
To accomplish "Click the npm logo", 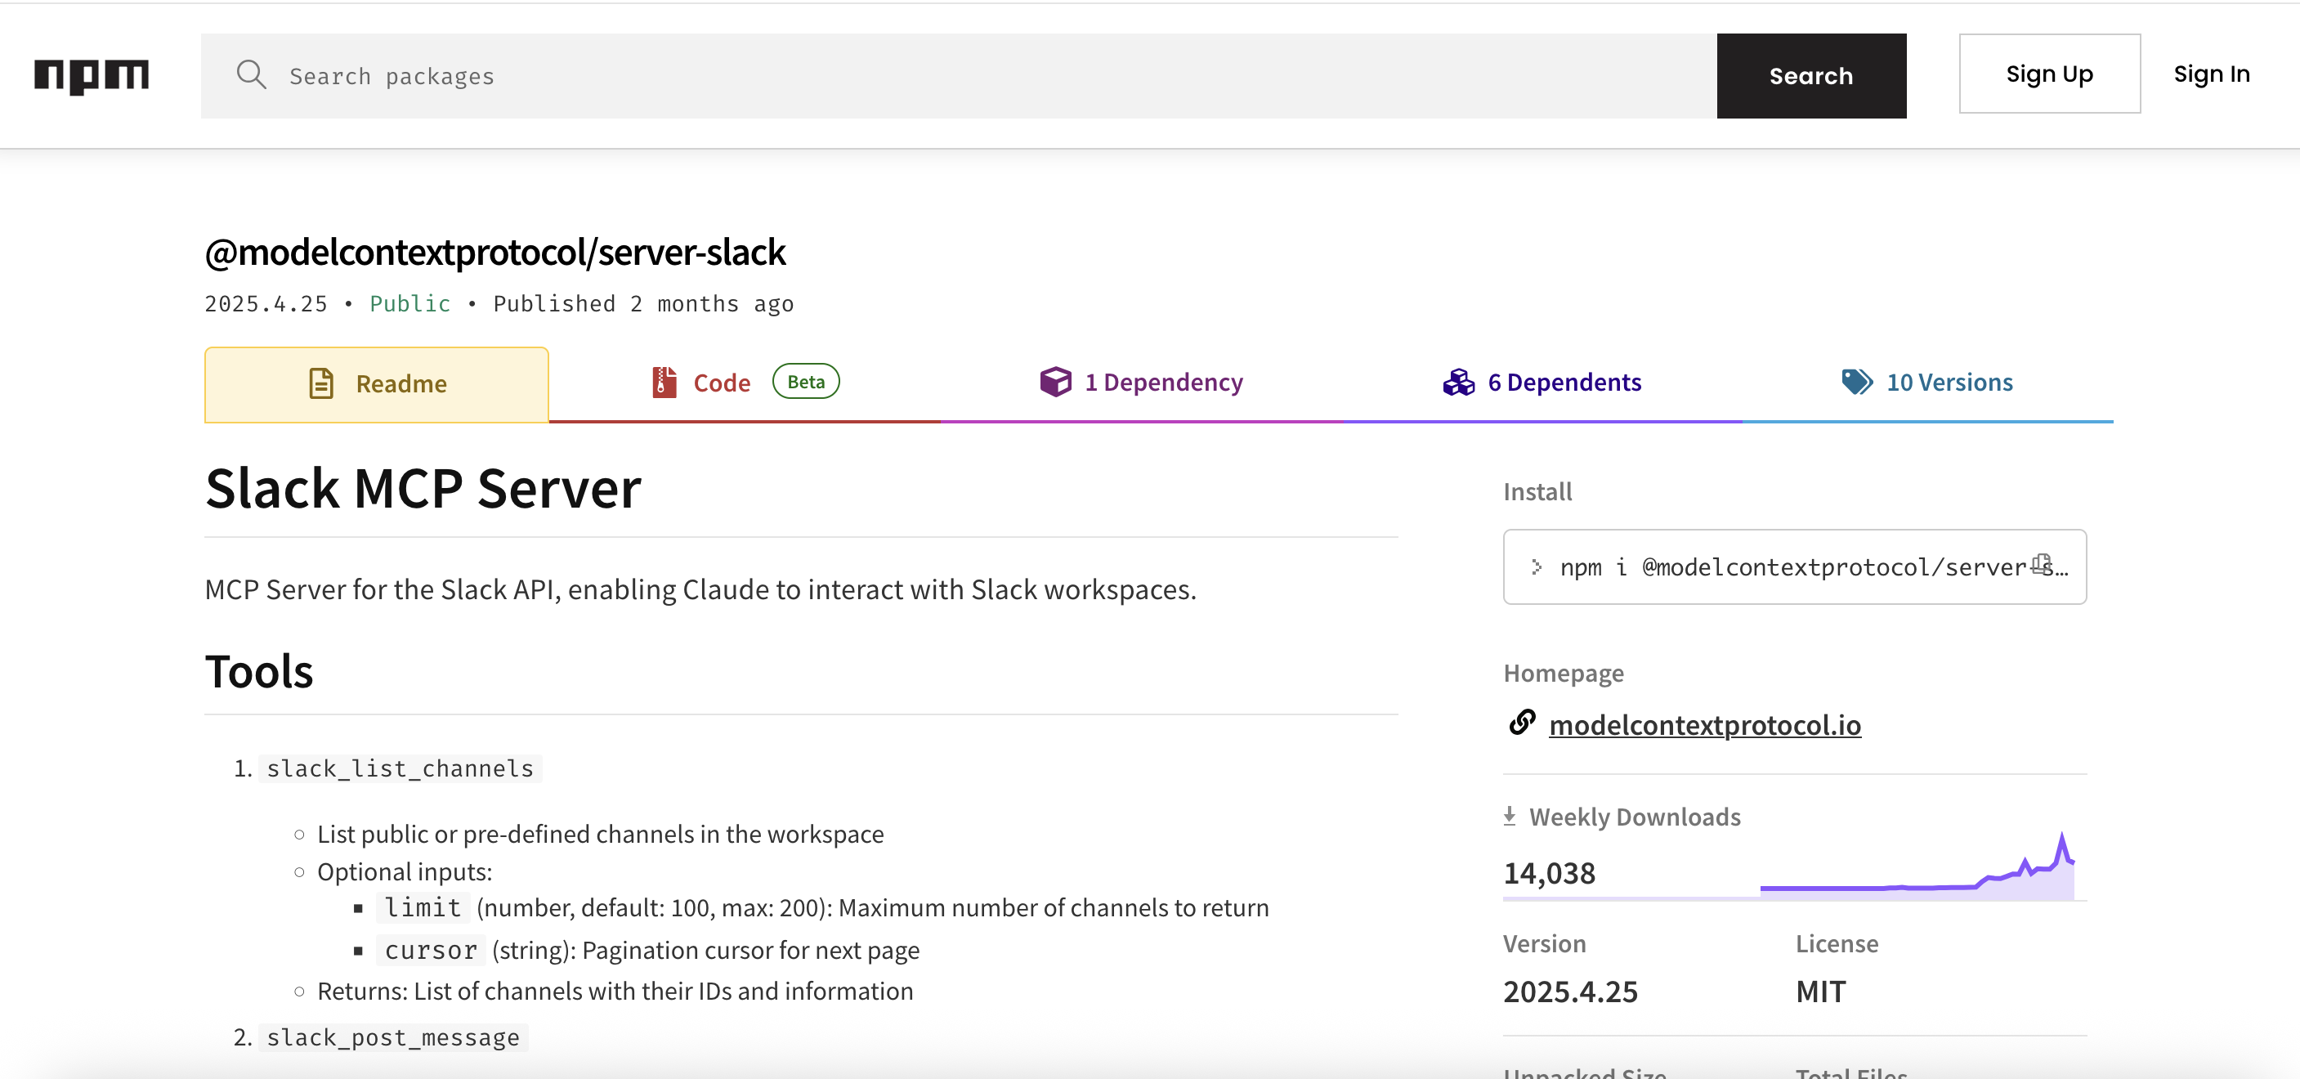I will (x=91, y=76).
